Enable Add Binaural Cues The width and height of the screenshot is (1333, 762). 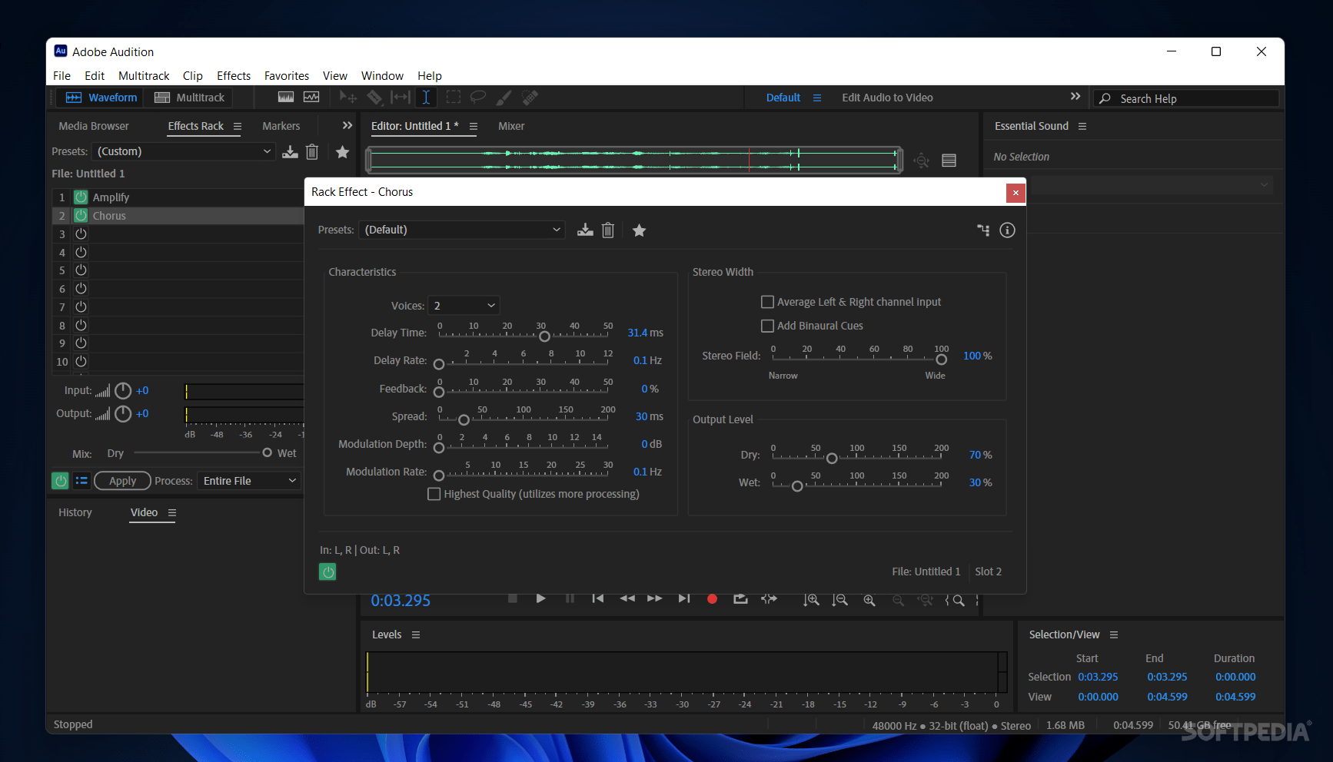point(767,326)
